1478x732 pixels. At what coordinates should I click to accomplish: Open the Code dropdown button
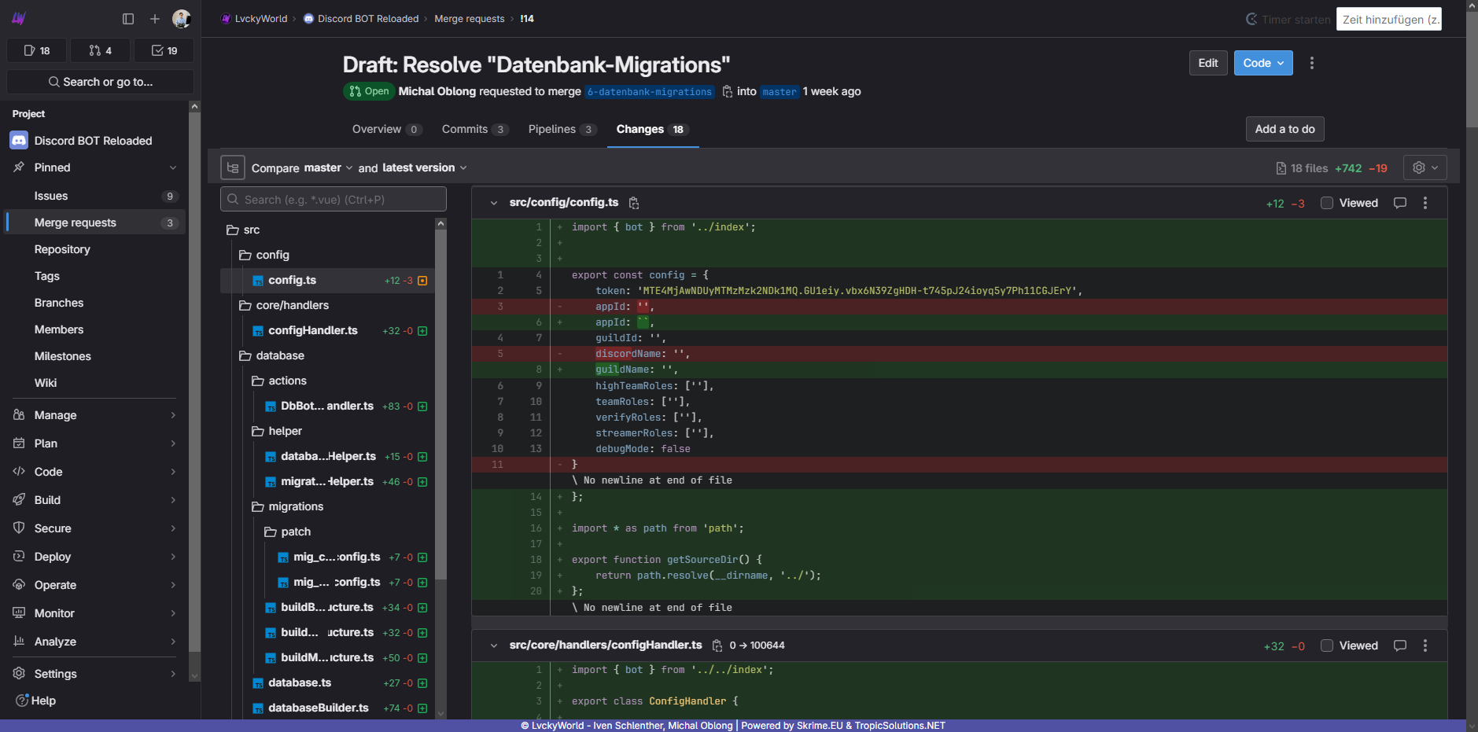pos(1262,63)
